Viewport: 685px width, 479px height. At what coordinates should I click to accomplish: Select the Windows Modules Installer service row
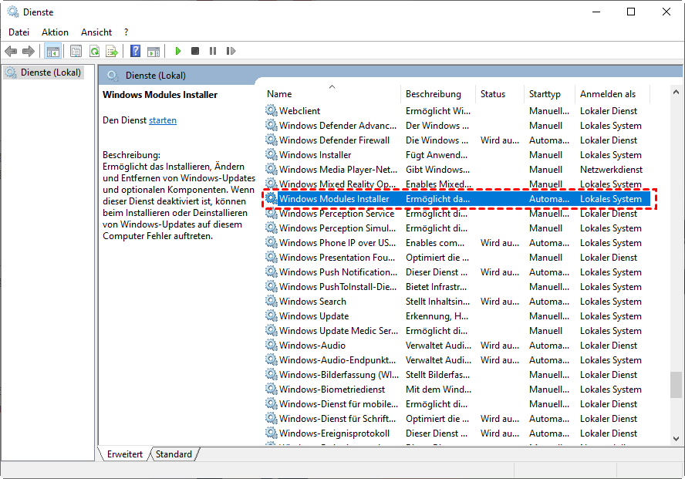(x=457, y=199)
